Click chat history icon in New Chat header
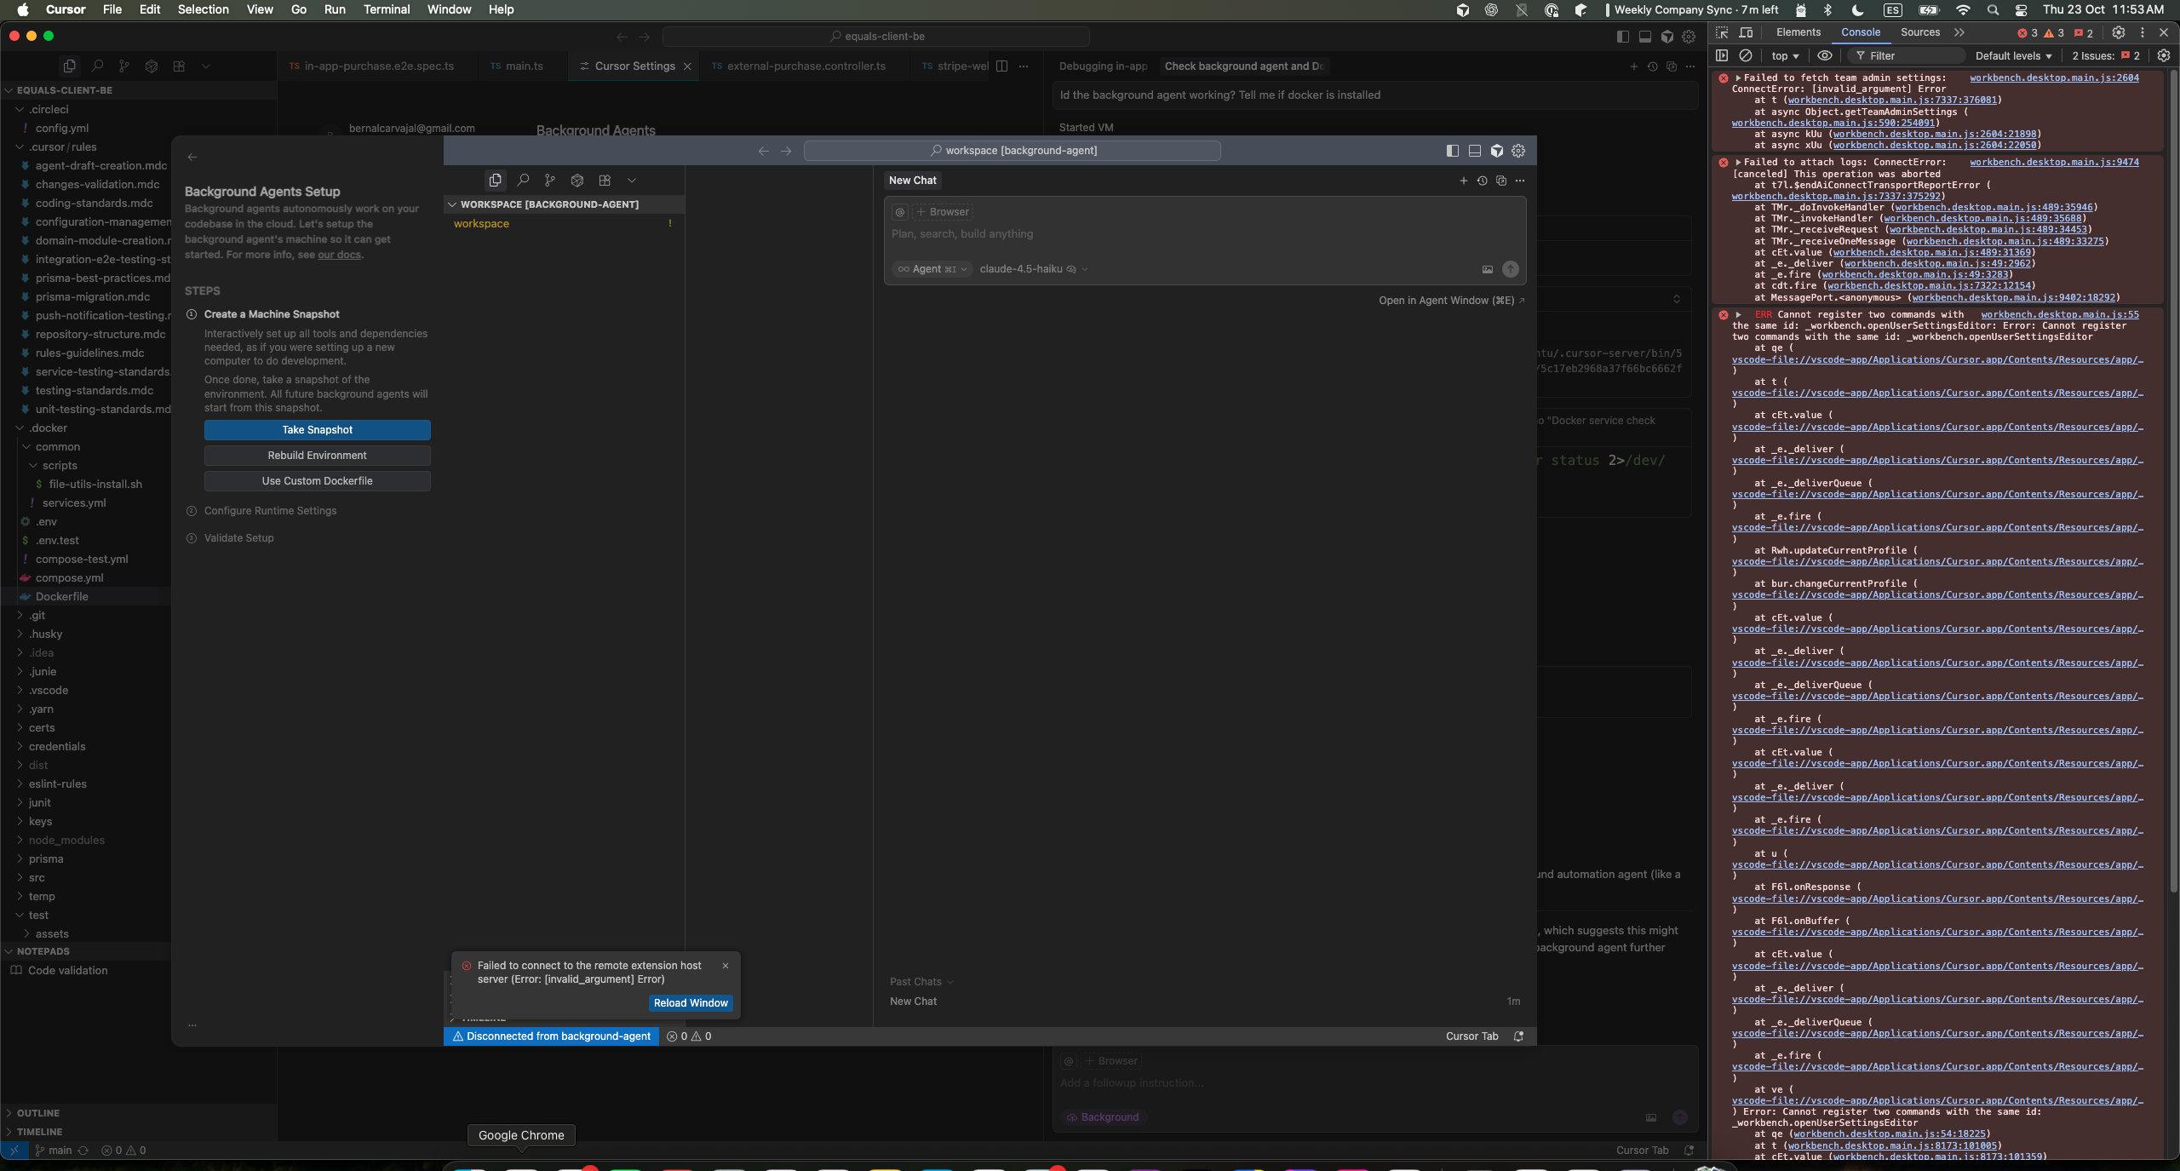Viewport: 2180px width, 1171px height. (1482, 181)
